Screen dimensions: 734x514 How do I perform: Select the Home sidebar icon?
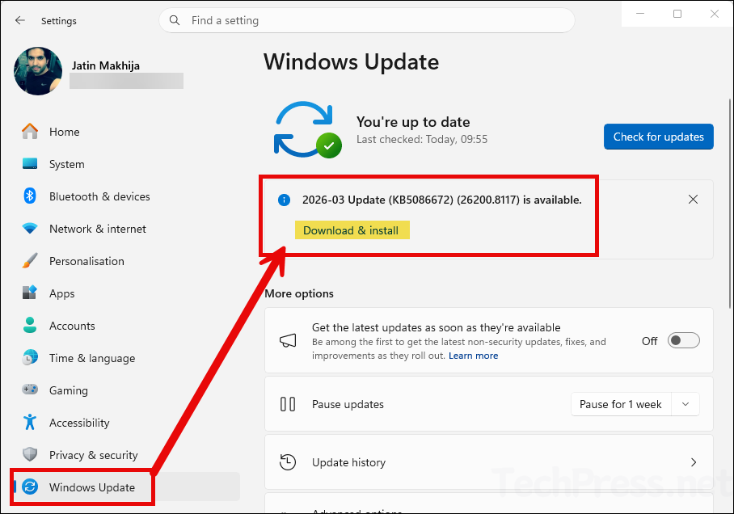tap(31, 131)
